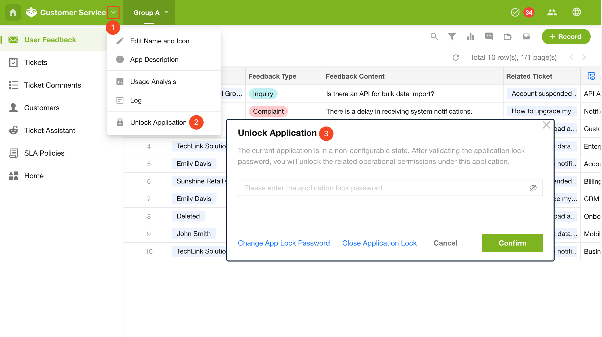Screen dimensions: 602x337
Task: Click the Complaint tag
Action: [268, 111]
